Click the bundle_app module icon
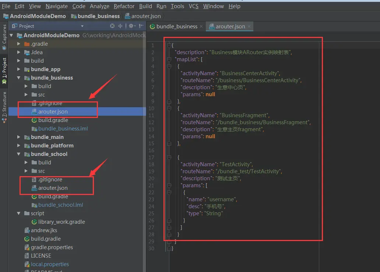Screen dimensions: 380x272 (27, 69)
